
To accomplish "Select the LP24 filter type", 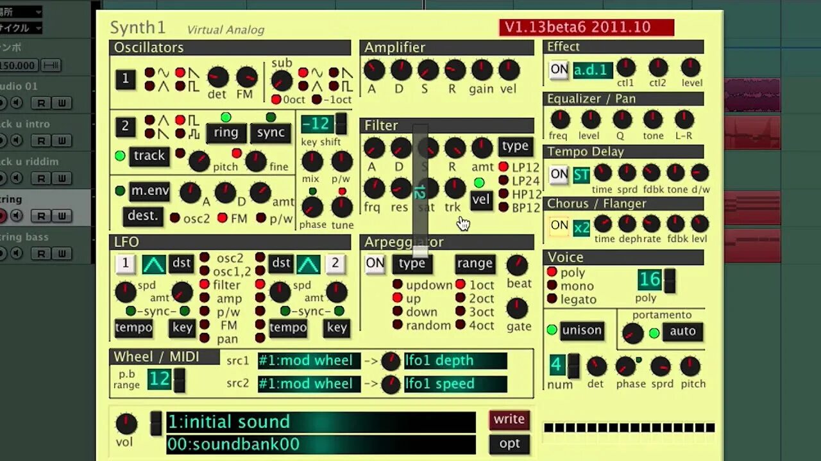I will point(504,181).
